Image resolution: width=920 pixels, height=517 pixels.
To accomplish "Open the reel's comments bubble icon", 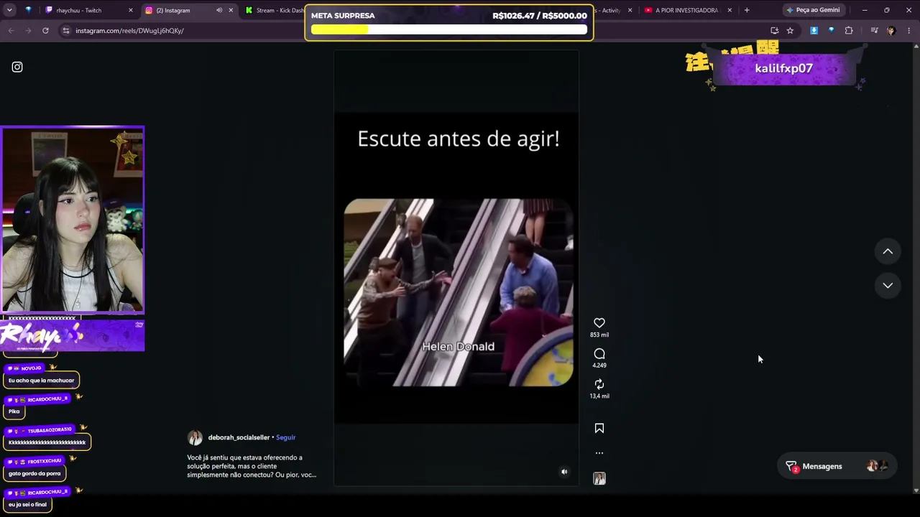I will [599, 353].
